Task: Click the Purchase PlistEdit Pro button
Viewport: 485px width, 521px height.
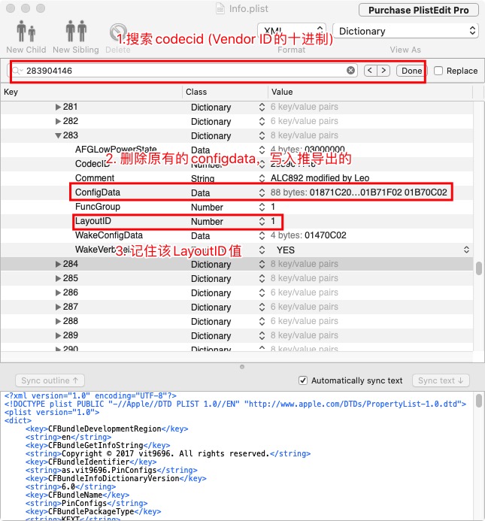Action: click(419, 10)
